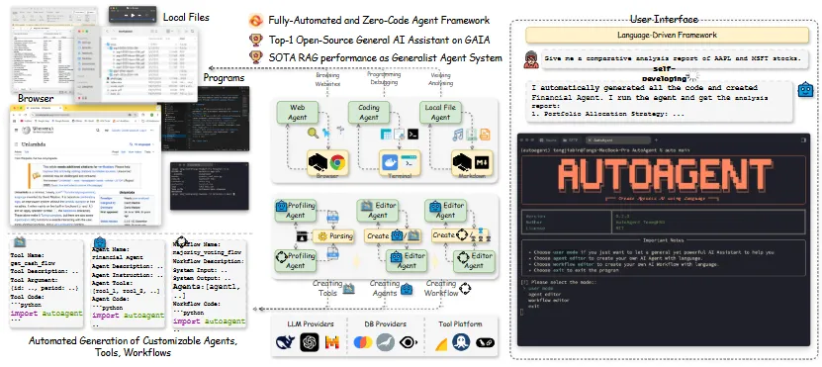
Task: Click the Docker whale icon above Terminal
Action: [390, 162]
